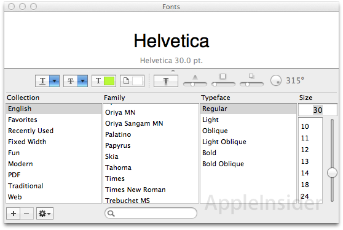
Task: Pick size 13 from the list
Action: 310,161
